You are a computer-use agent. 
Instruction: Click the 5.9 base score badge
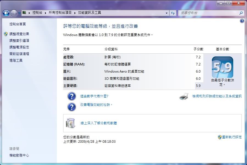(223, 67)
